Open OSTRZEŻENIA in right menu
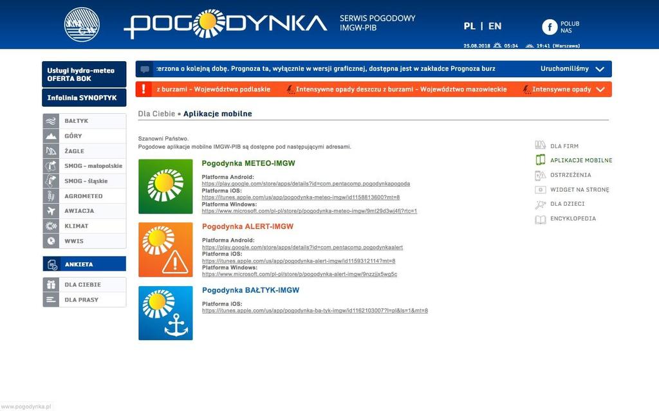Screen dimensions: 659x411 pos(570,175)
